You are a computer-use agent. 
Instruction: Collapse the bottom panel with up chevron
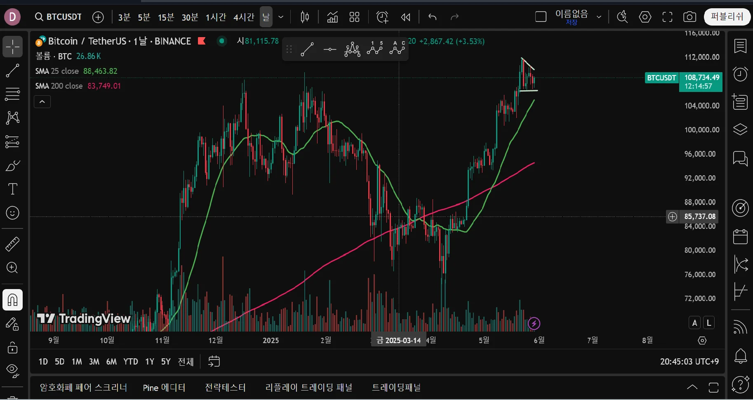(692, 387)
